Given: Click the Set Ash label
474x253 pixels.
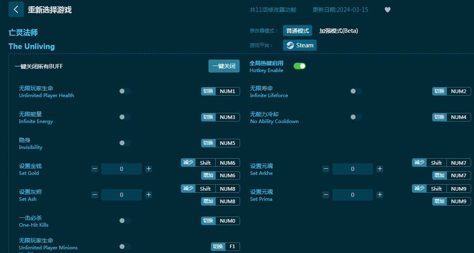Looking at the screenshot, I should click(28, 199).
